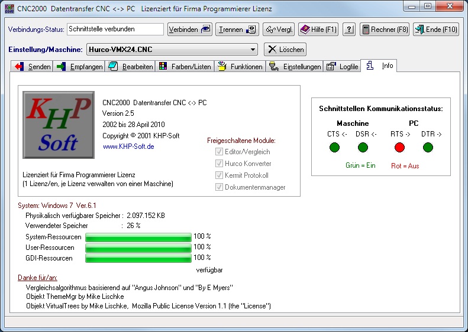Toggle the Dokumentenmanager checkbox
This screenshot has width=468, height=332.
(220, 187)
